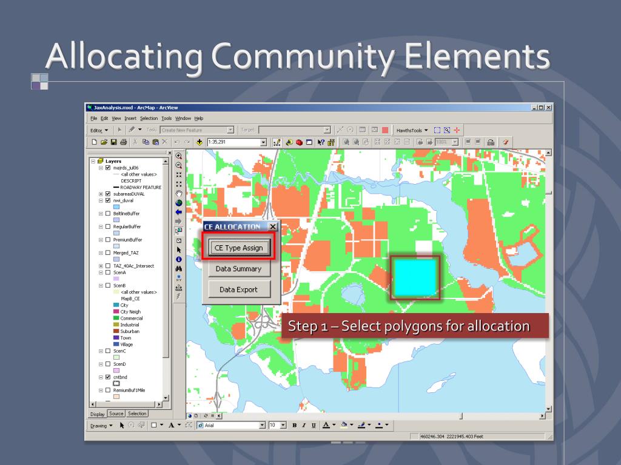Open the Edit menu
Viewport: 621px width, 465px height.
click(x=104, y=118)
